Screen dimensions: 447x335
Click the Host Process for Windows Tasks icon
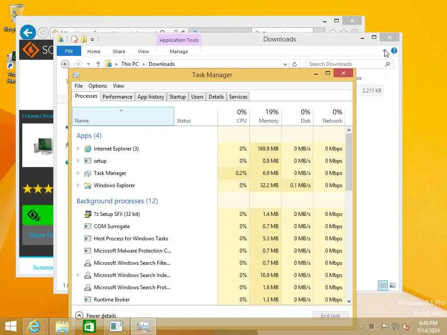click(87, 239)
